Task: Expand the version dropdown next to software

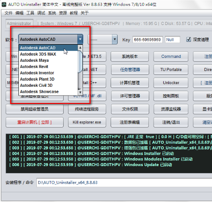Action: tap(115, 39)
